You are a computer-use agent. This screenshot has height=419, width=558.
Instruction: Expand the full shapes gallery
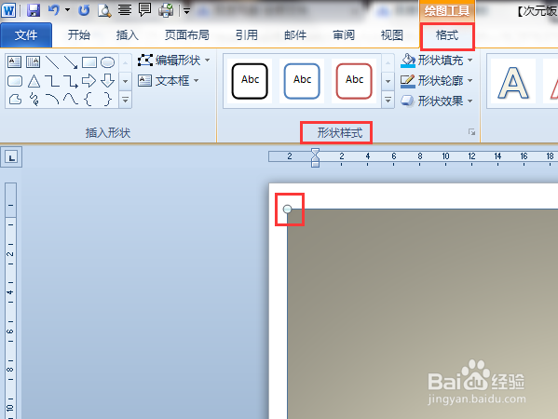pyautogui.click(x=125, y=100)
